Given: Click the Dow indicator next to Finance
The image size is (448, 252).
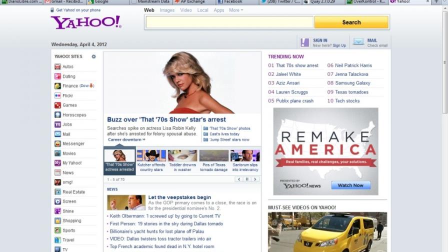Looking at the screenshot, I should tap(86, 85).
